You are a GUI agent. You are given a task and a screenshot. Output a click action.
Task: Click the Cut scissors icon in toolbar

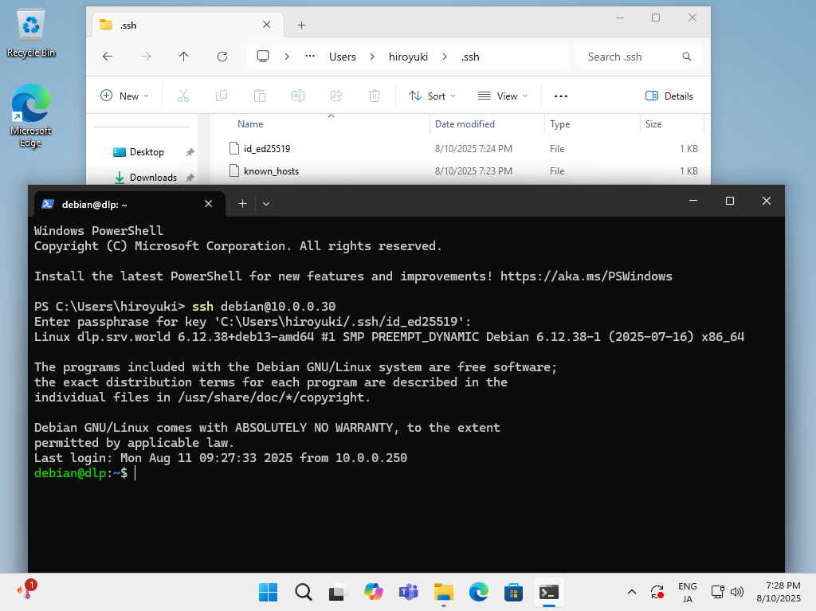182,96
